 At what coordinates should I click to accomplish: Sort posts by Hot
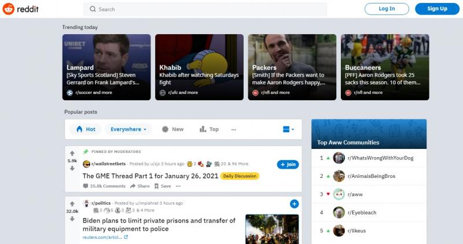tap(86, 129)
